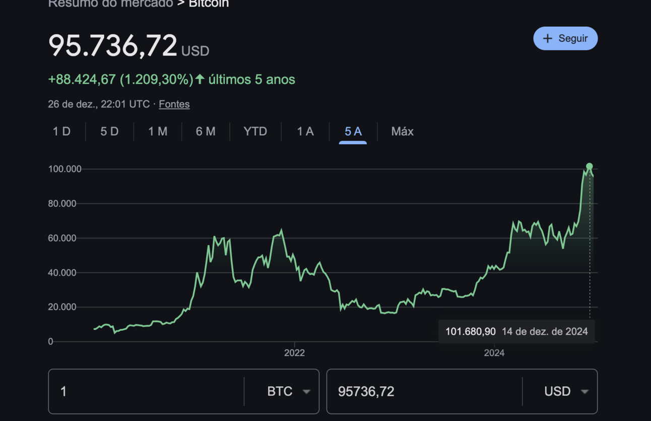This screenshot has height=421, width=651.
Task: Click the 80.000 y-axis label
Action: tap(62, 204)
